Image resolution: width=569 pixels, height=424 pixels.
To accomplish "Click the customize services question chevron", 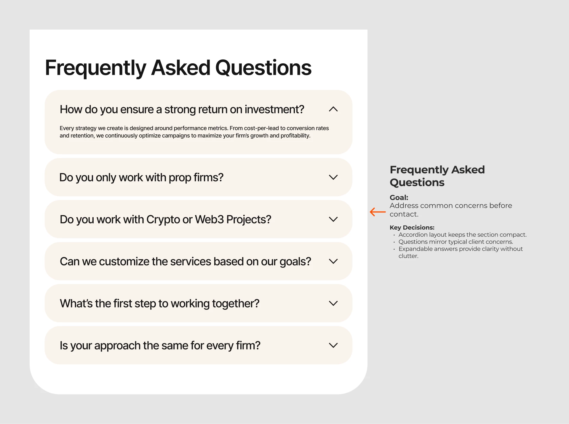I will 333,261.
